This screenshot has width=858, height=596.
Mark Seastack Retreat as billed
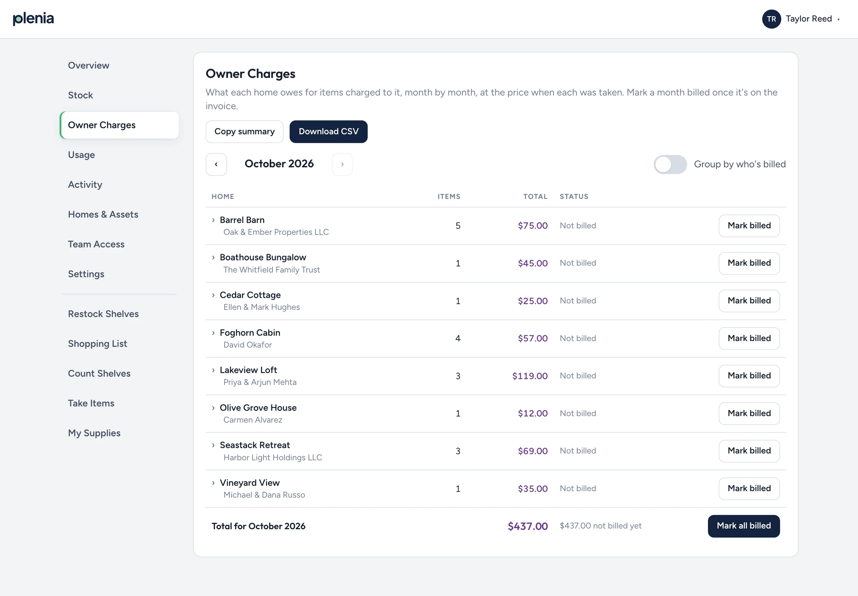pyautogui.click(x=749, y=451)
